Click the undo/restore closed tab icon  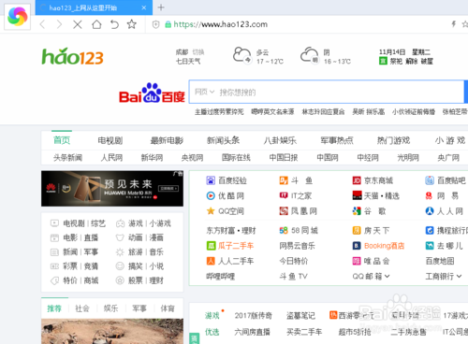[114, 24]
